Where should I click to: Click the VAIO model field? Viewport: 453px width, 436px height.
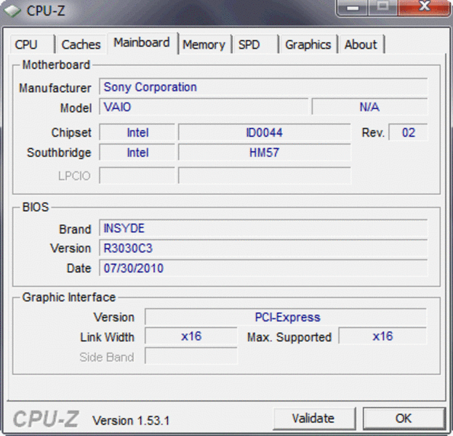204,107
